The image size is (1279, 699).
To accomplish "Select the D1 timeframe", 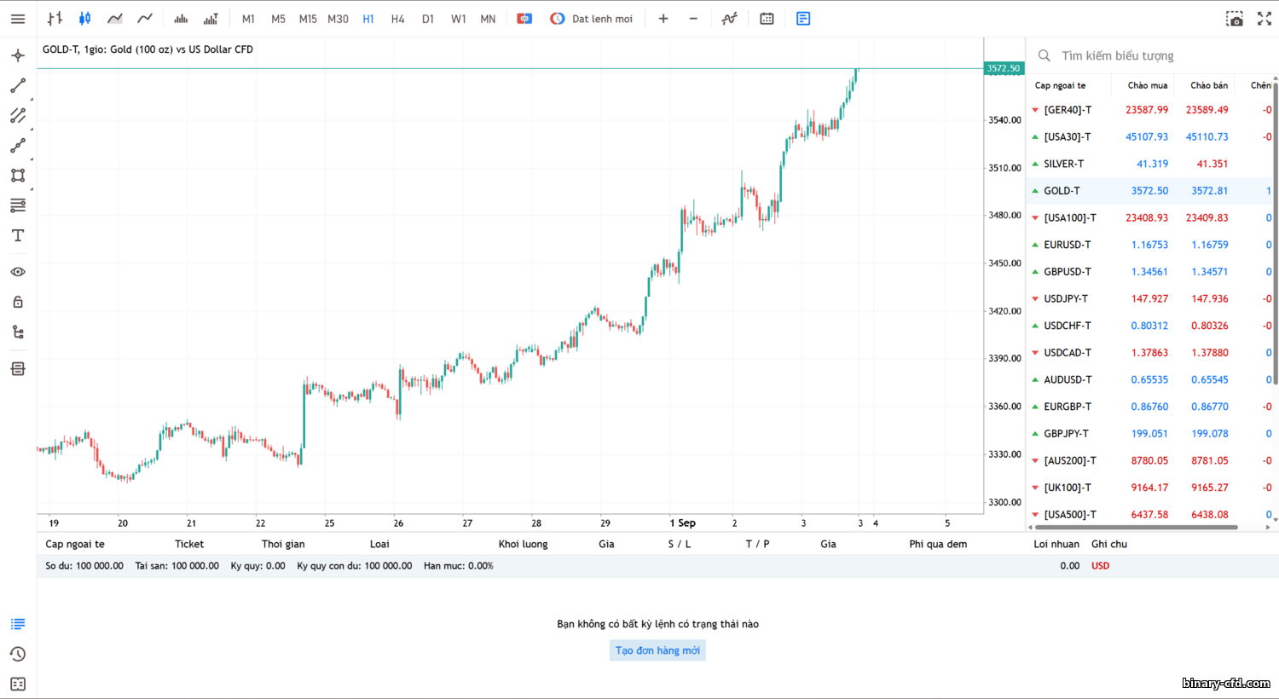I will (428, 19).
